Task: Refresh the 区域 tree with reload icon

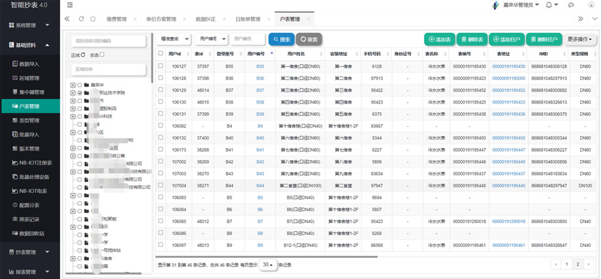Action: point(83,55)
